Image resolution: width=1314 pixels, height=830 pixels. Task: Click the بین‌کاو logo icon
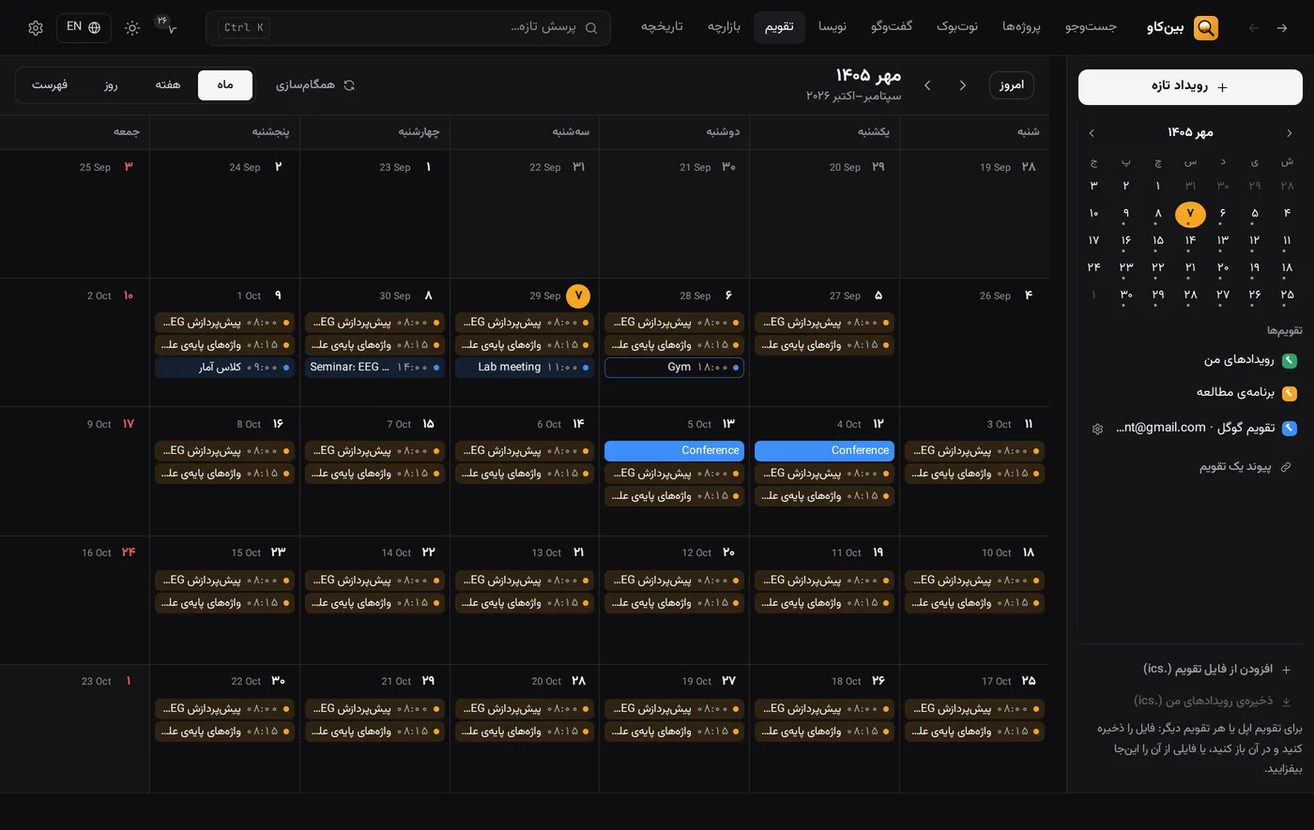point(1206,28)
